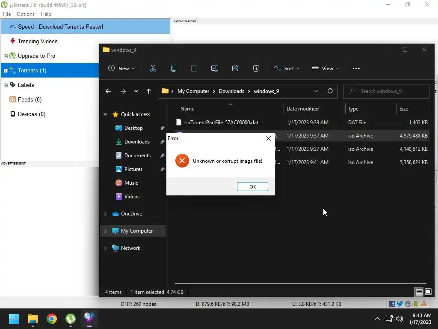Close the Error dialog with X
This screenshot has height=329, width=438.
[x=269, y=138]
